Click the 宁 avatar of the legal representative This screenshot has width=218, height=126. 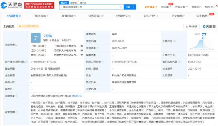[35, 38]
